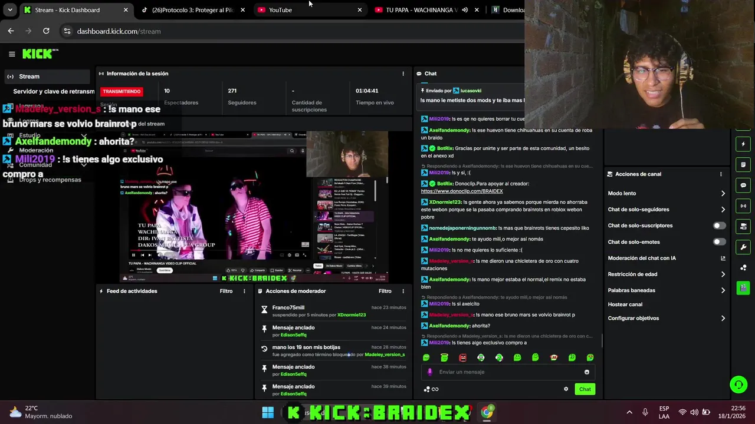
Task: Open the document panel icon in right sidebar
Action: pos(743,164)
